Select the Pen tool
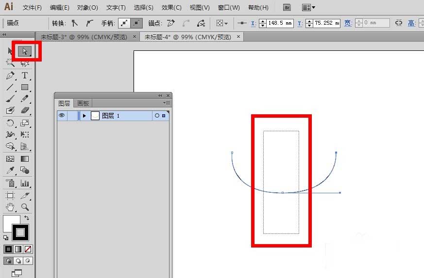 point(10,76)
